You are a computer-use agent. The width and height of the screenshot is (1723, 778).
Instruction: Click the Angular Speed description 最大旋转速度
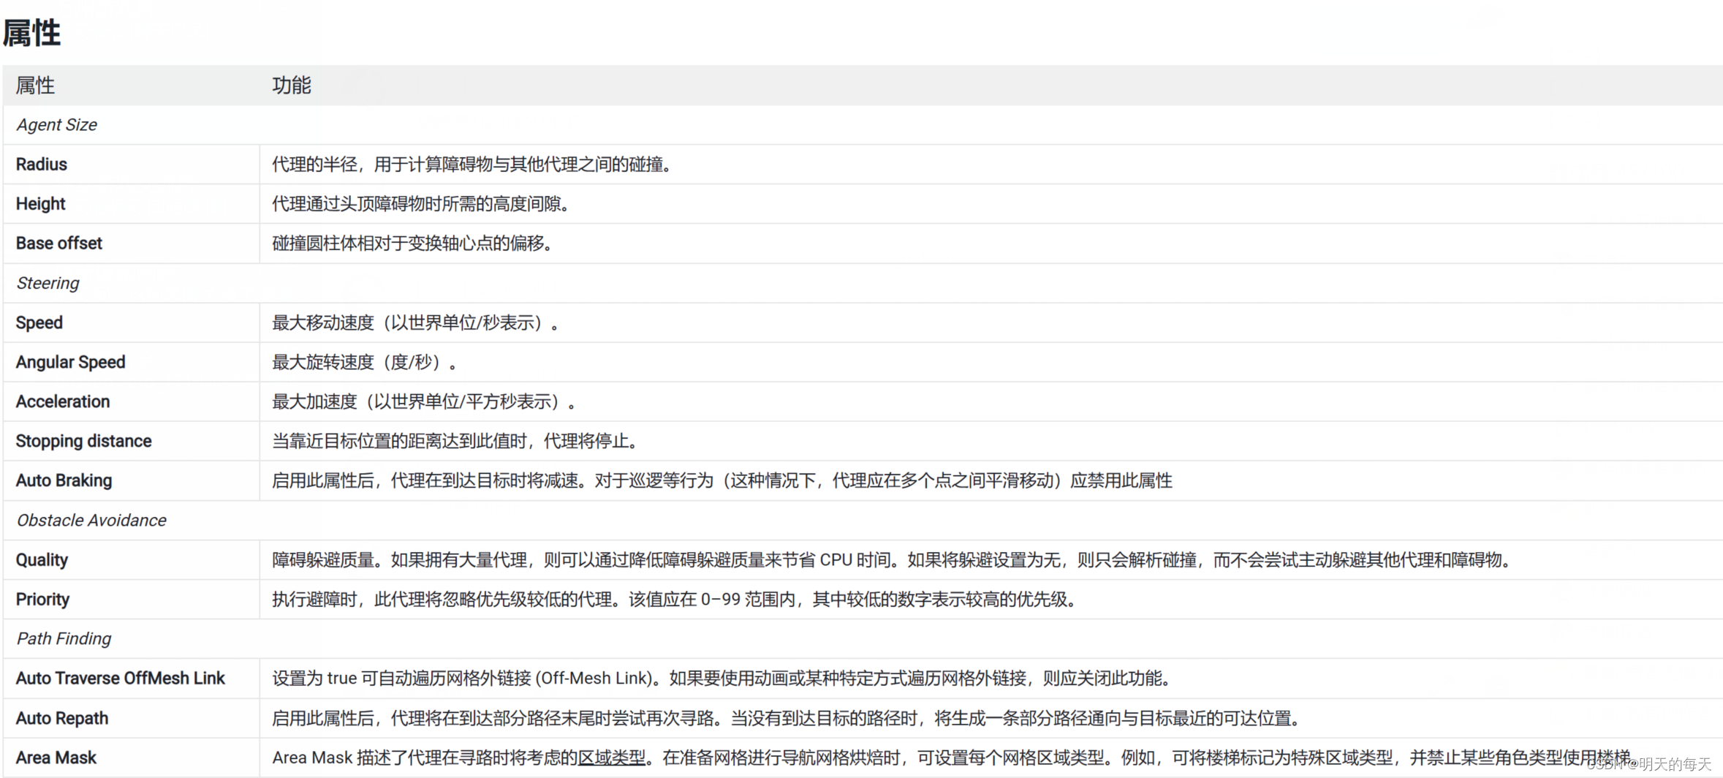pyautogui.click(x=365, y=362)
